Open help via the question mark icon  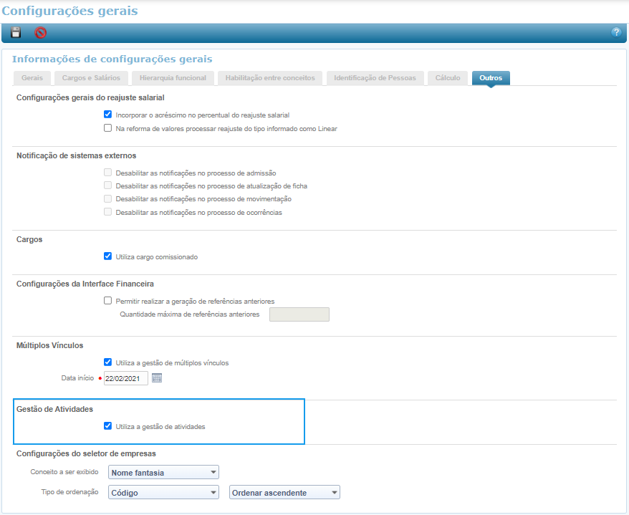pyautogui.click(x=615, y=32)
